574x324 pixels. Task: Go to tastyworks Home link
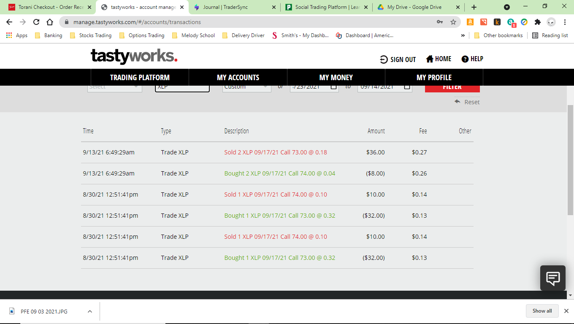pyautogui.click(x=439, y=59)
